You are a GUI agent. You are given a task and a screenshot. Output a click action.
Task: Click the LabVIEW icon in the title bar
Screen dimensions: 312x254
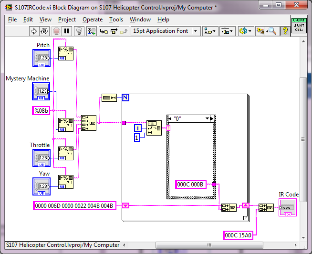tap(9, 7)
